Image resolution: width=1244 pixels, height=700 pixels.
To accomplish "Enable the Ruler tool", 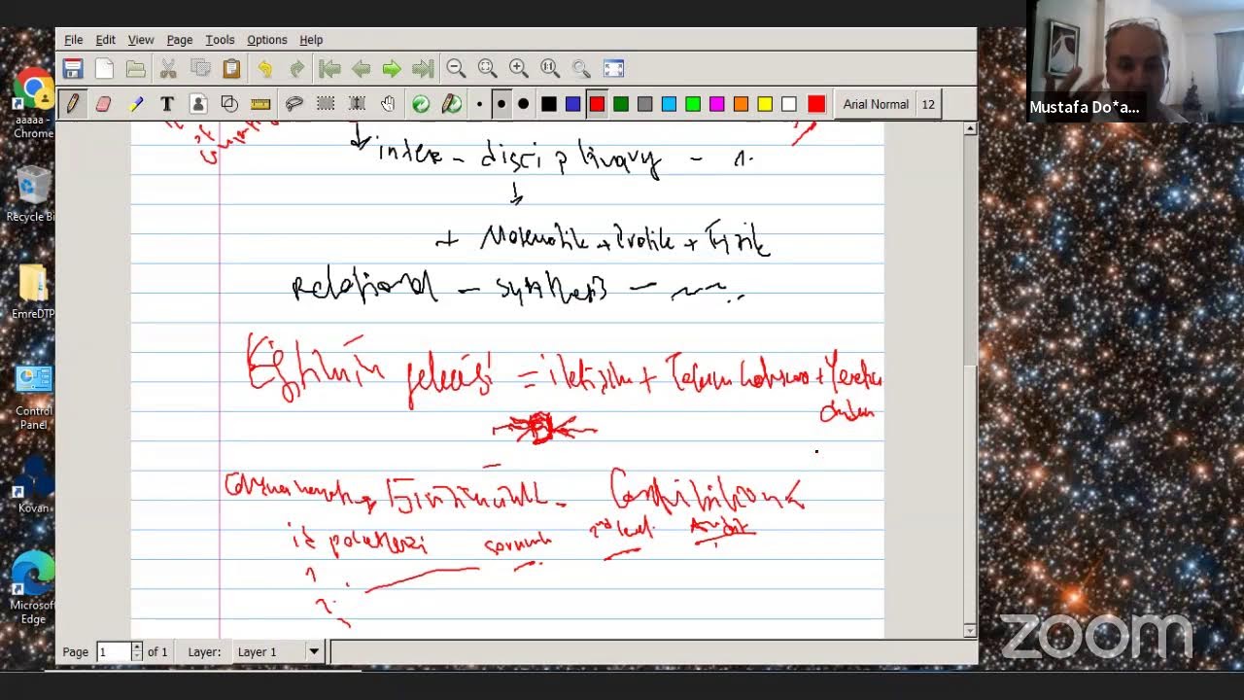I will coord(260,104).
